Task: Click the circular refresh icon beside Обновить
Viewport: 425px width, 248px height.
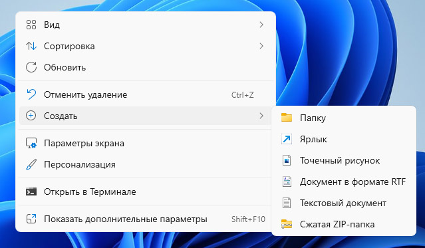Action: [31, 67]
